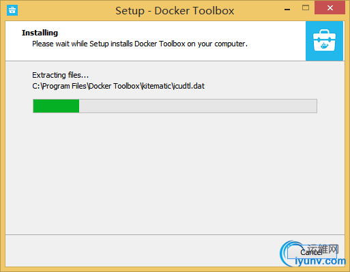Click the iyunv.com watermark link
Image resolution: width=350 pixels, height=272 pixels.
(320, 261)
